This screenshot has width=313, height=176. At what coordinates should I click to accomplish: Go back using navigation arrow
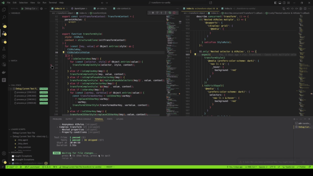pos(102,3)
